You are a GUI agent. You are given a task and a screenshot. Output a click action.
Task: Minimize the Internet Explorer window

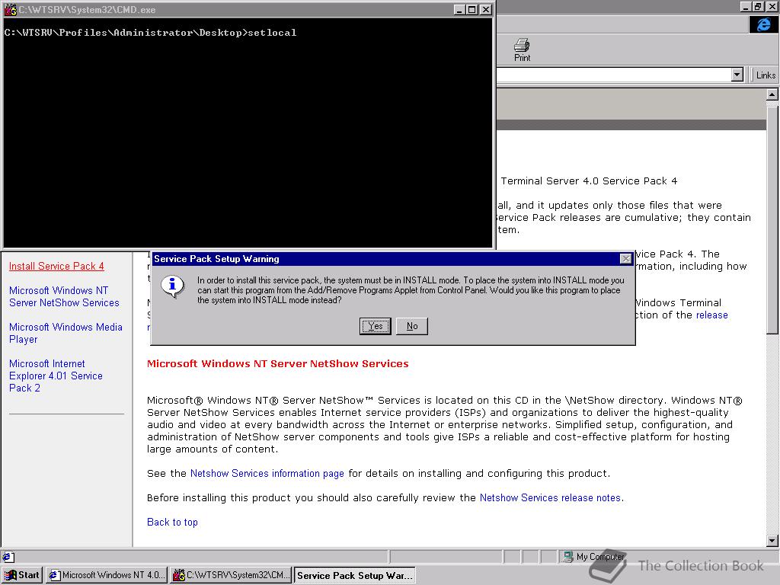click(745, 6)
